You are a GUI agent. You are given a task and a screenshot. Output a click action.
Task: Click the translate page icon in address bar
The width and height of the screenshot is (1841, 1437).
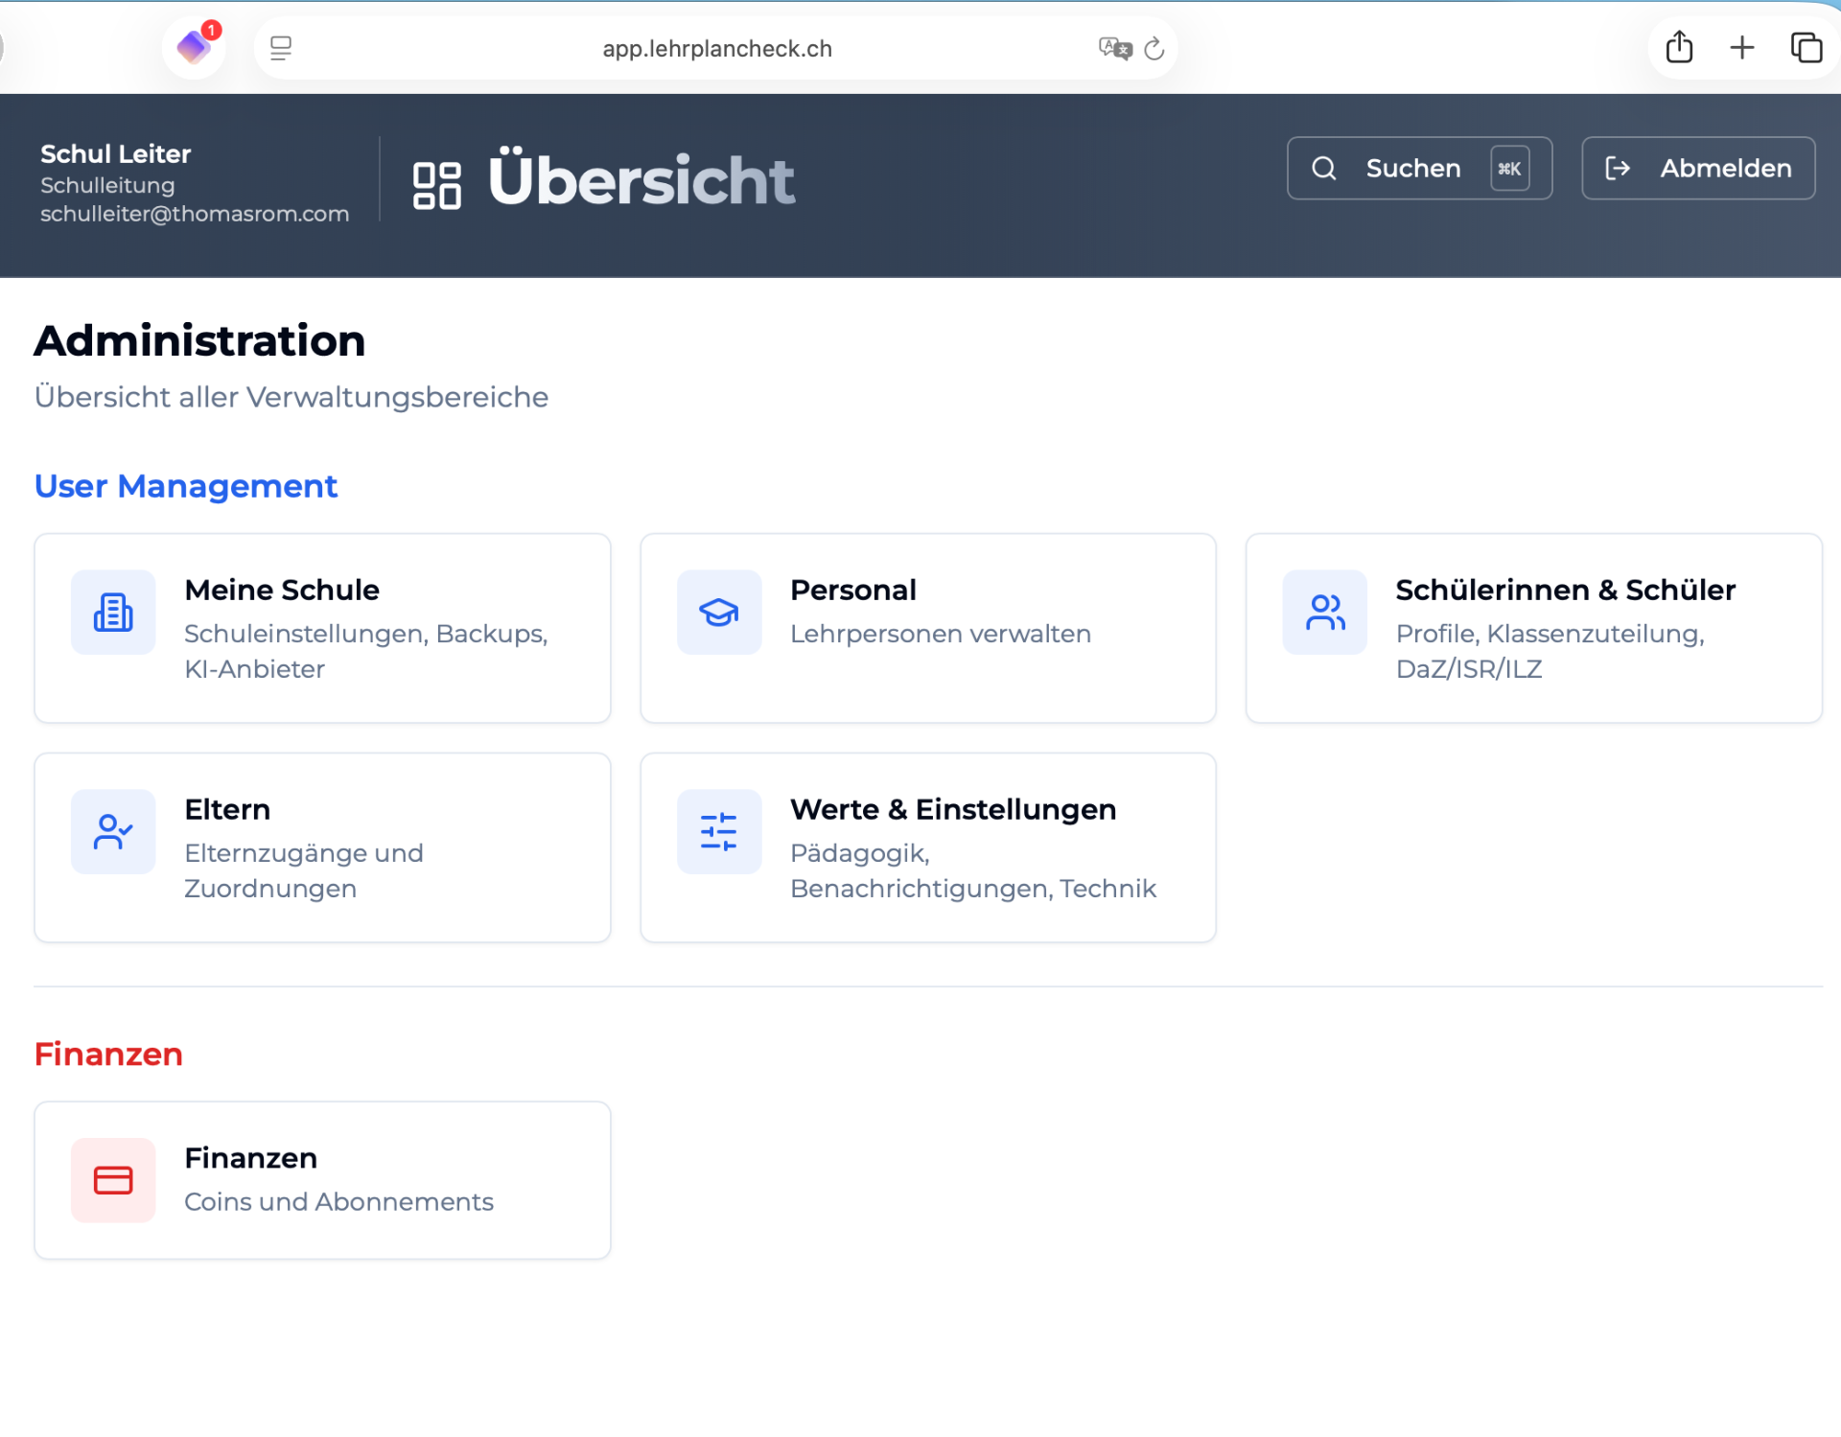click(1115, 48)
